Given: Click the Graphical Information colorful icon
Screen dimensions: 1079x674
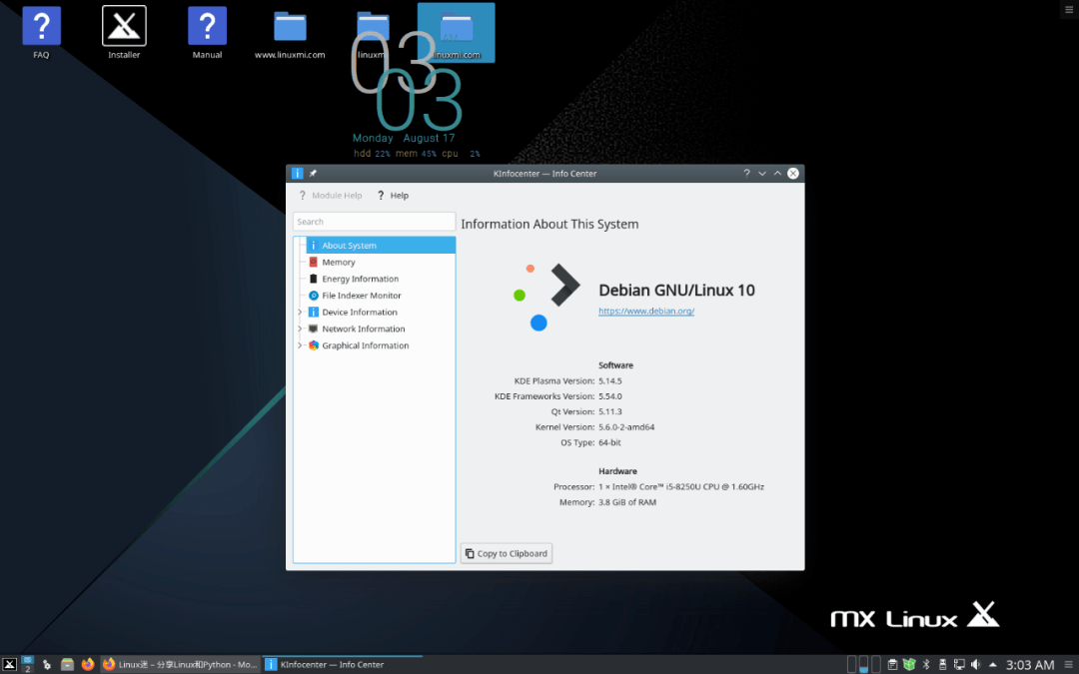Looking at the screenshot, I should [313, 345].
